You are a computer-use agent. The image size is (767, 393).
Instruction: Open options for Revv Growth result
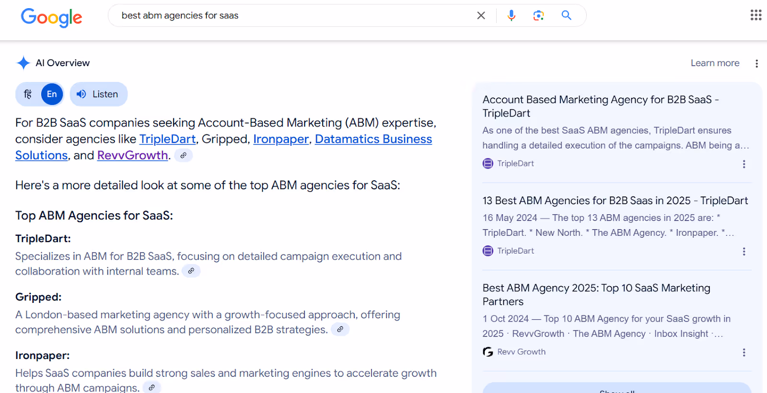pos(744,352)
